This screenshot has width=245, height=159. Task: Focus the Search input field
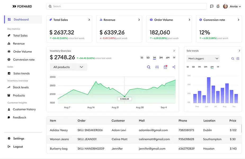126,6
